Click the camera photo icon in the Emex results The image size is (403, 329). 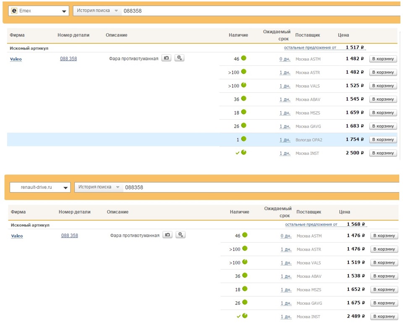point(167,58)
